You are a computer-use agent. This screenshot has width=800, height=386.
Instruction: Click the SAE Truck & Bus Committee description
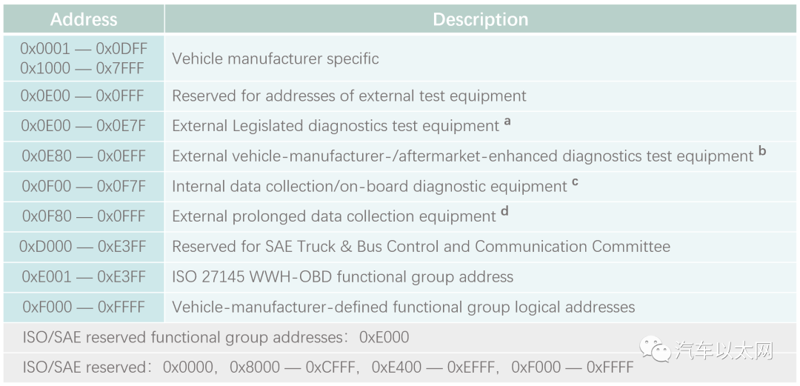pyautogui.click(x=421, y=247)
